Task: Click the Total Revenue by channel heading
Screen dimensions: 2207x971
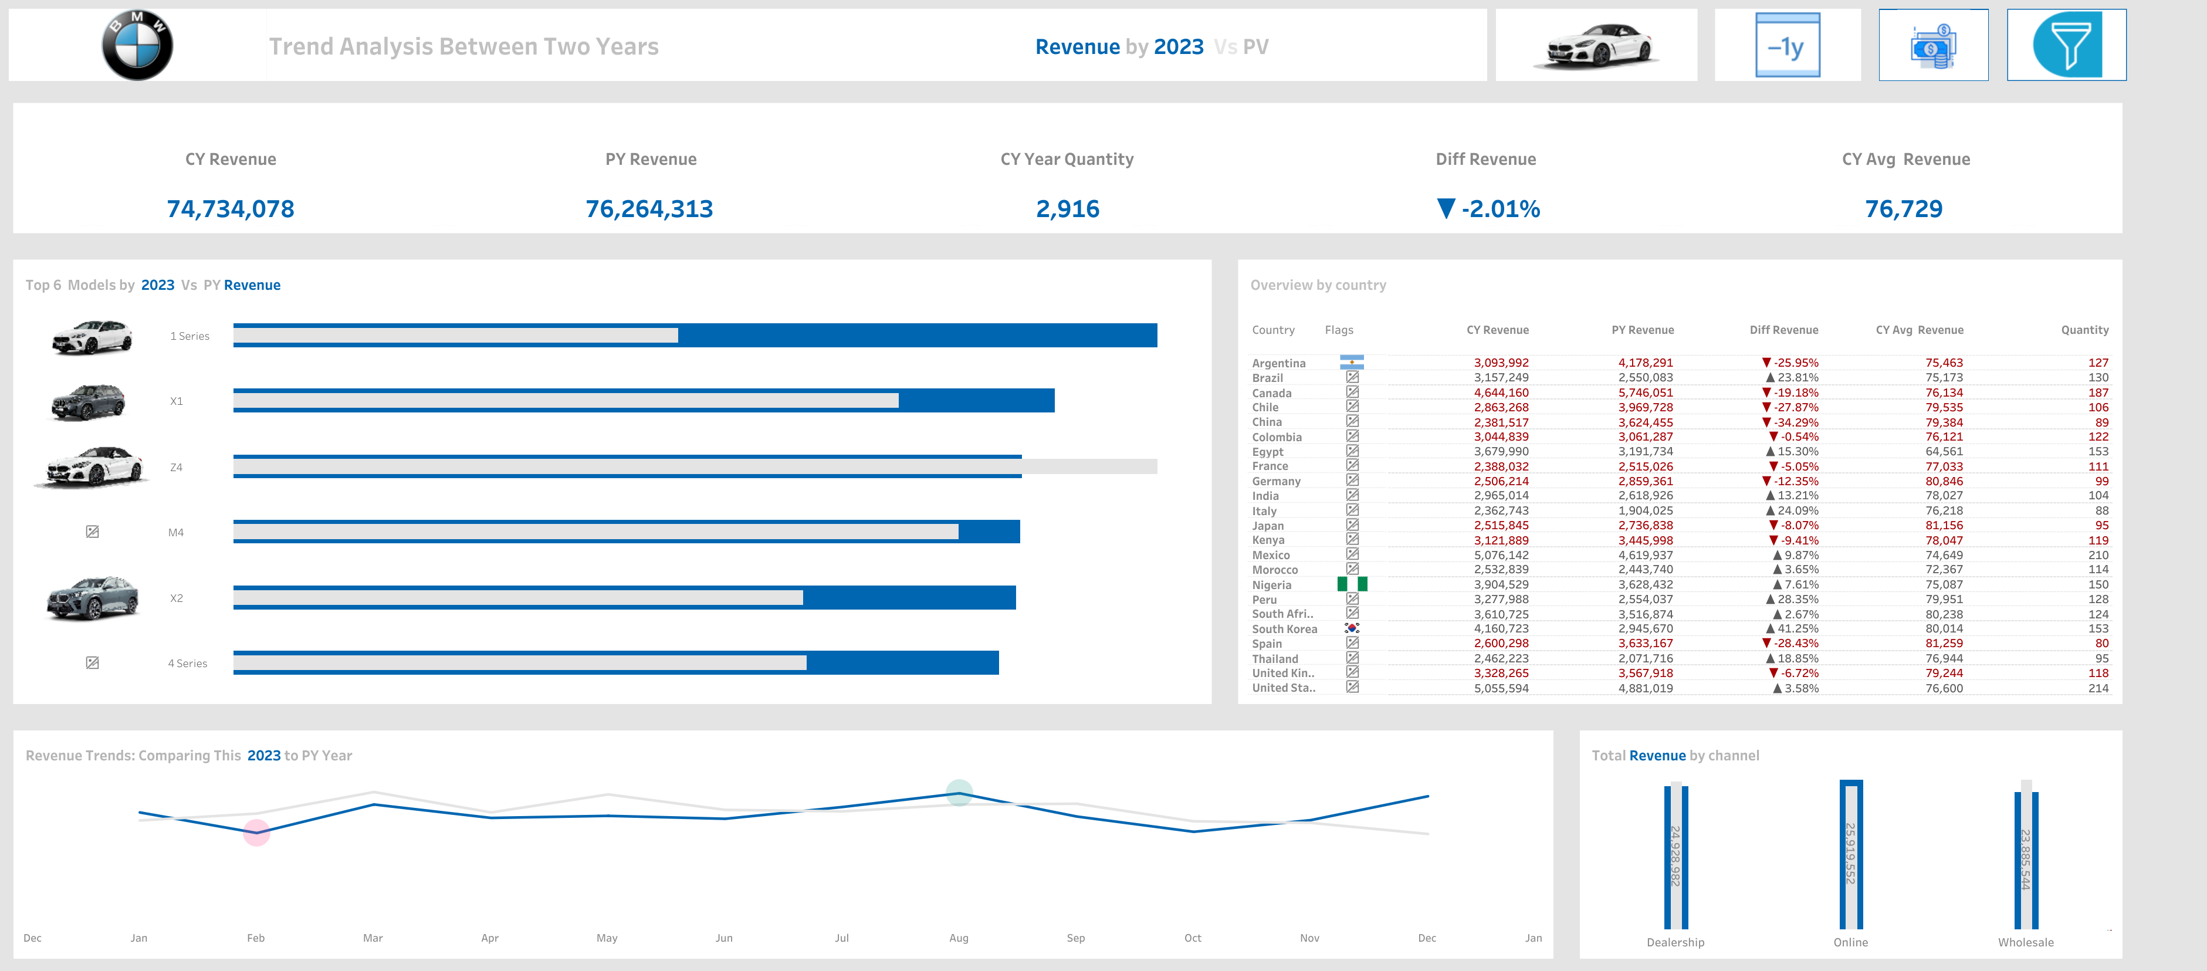Action: [x=1675, y=755]
